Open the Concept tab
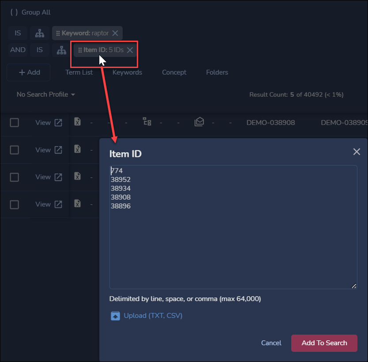This screenshot has width=368, height=362. click(174, 72)
